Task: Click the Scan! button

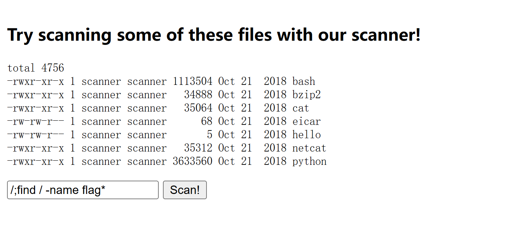Action: tap(185, 190)
